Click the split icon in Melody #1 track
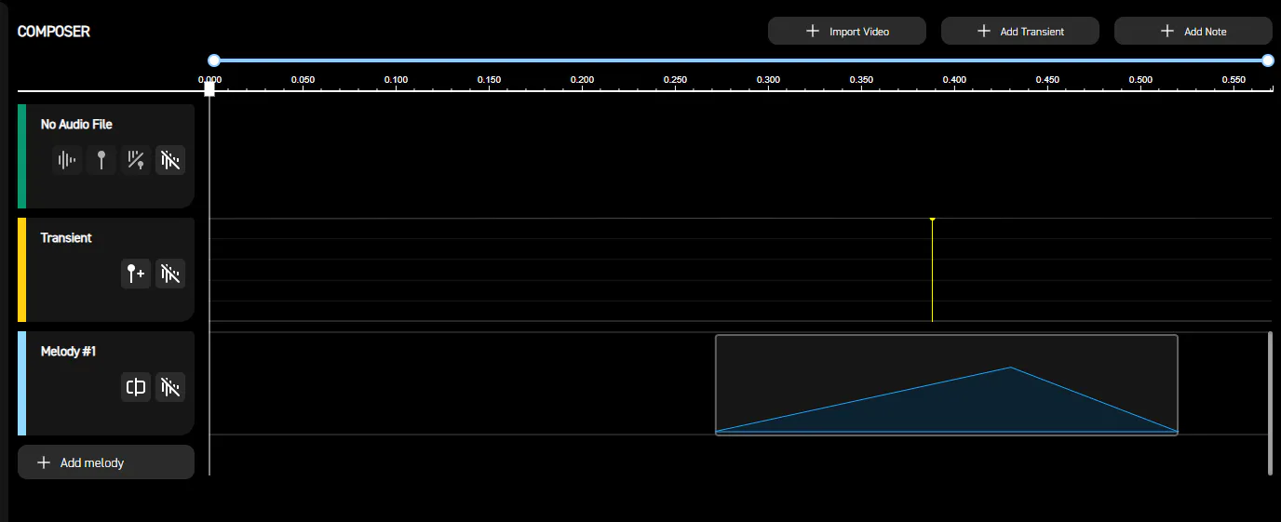The image size is (1281, 522). [x=136, y=387]
